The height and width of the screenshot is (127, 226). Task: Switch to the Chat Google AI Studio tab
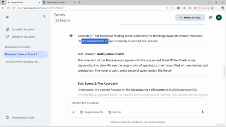[x=59, y=2]
